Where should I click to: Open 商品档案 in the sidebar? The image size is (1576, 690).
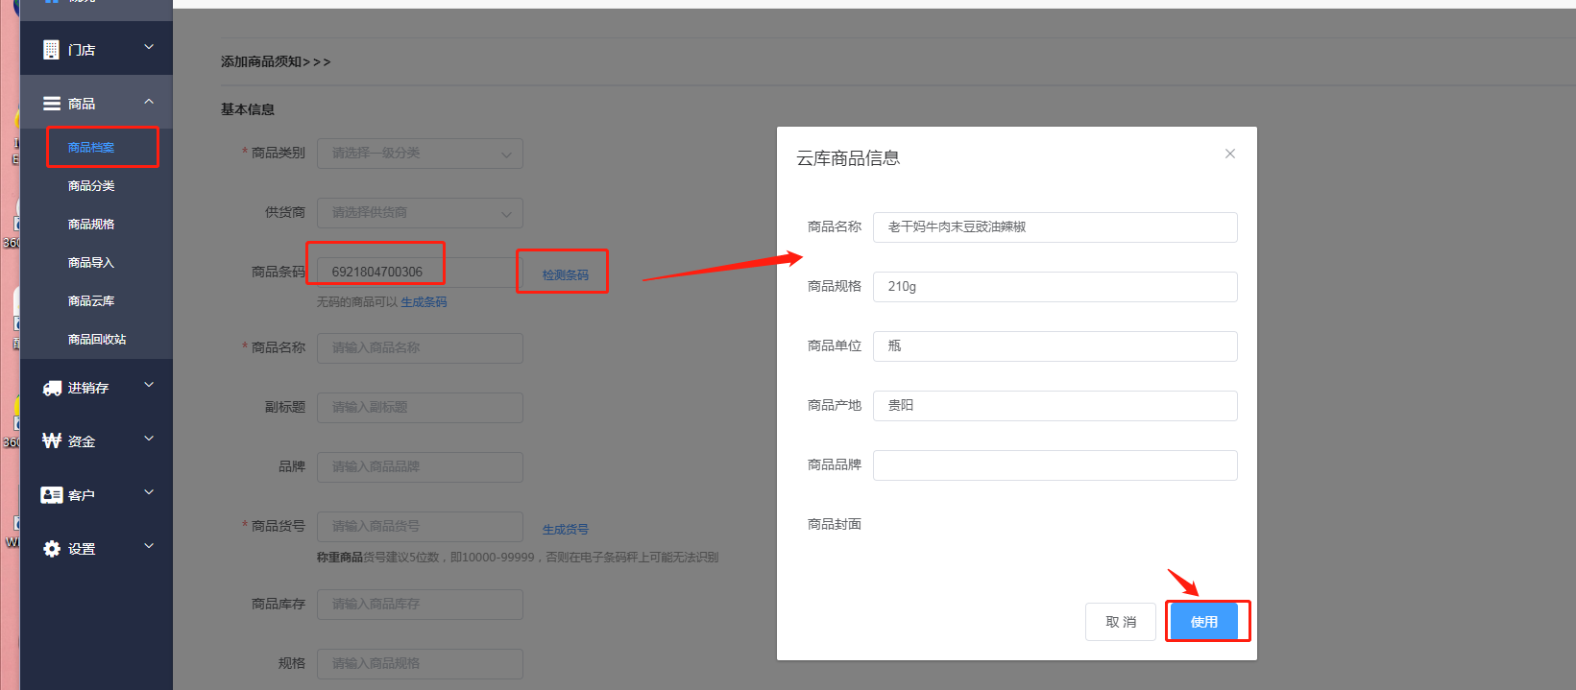pos(91,148)
